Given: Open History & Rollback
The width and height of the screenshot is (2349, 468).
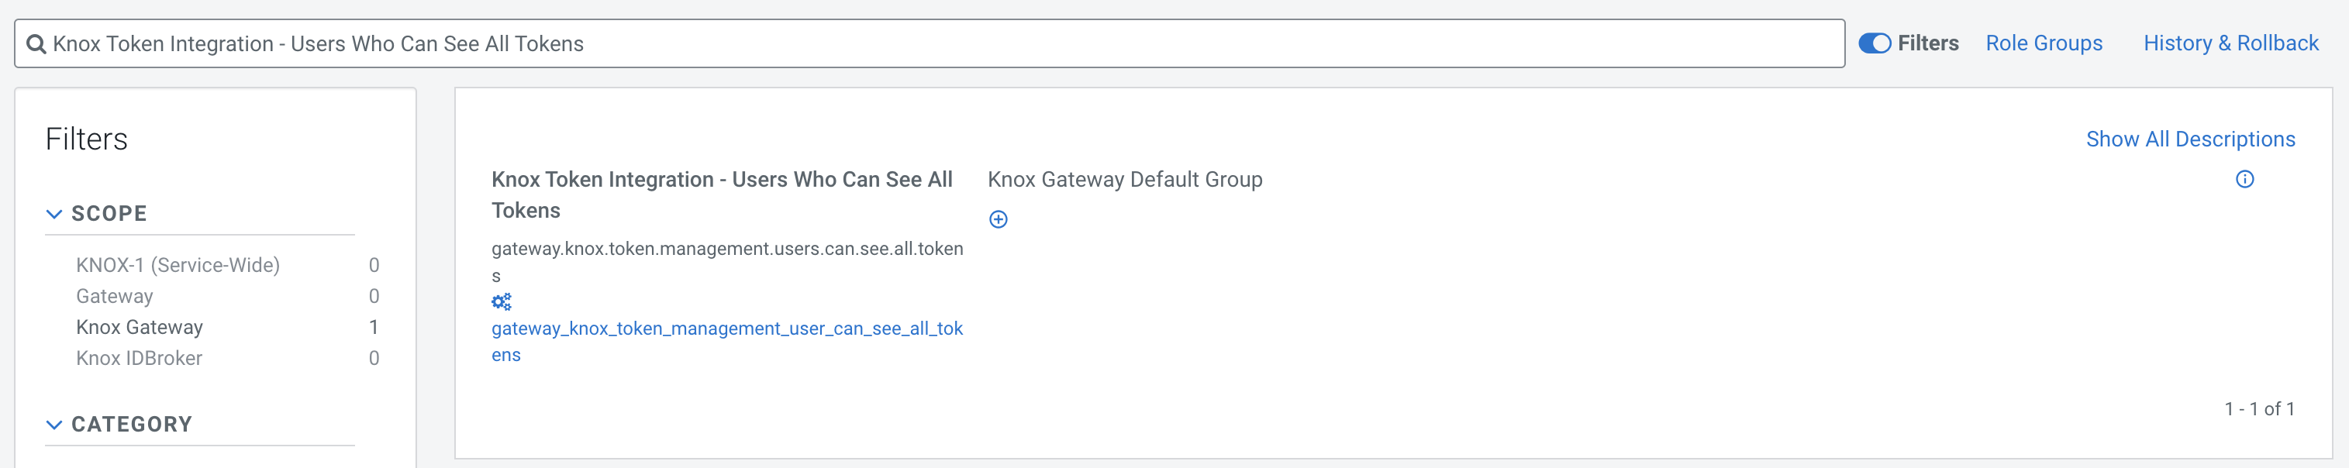Looking at the screenshot, I should point(2230,44).
